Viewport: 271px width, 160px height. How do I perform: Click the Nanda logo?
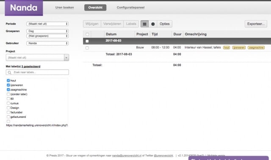coord(24,8)
